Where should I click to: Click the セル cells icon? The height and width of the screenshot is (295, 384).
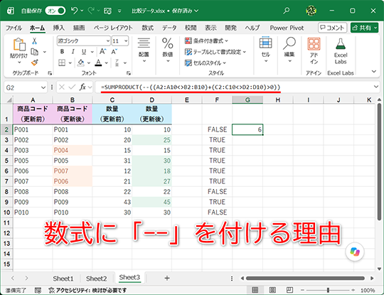coord(266,43)
